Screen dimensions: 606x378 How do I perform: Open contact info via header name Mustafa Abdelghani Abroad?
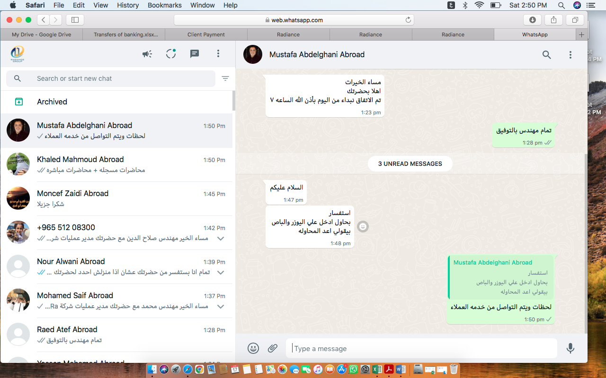pos(317,54)
